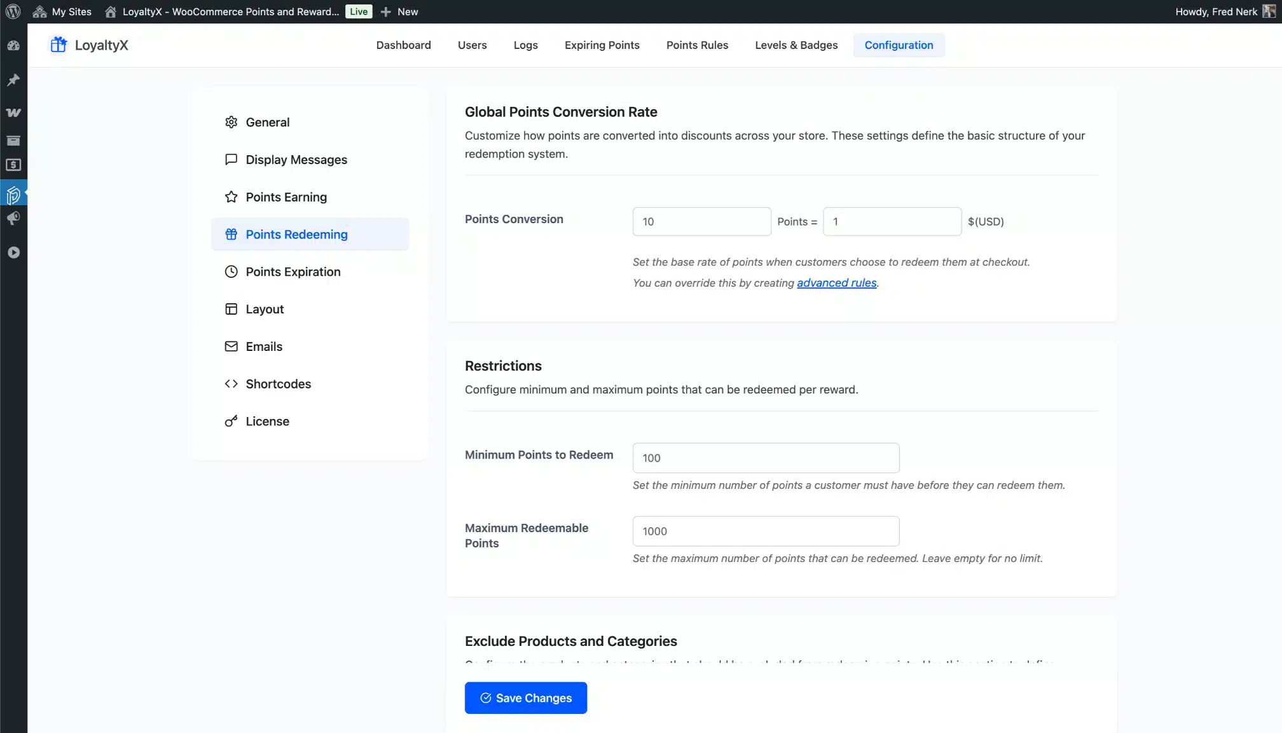Viewport: 1282px width, 733px height.
Task: Switch to the Points Rules tab
Action: (697, 45)
